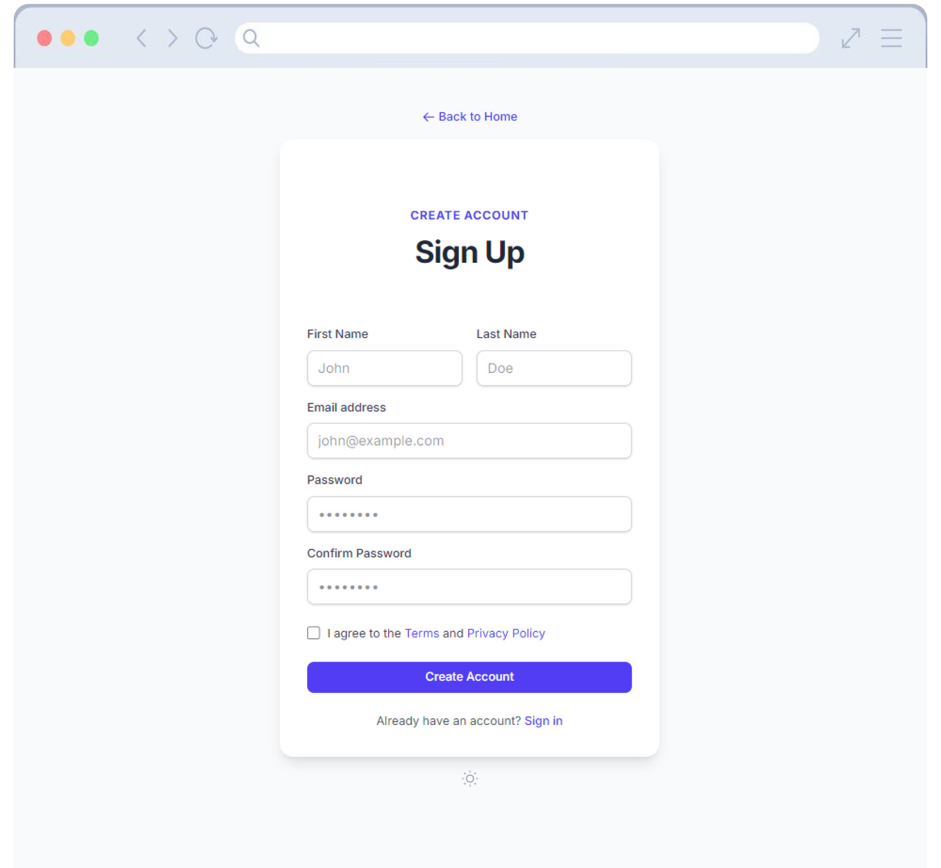941x868 pixels.
Task: Click the Sign in link
Action: point(545,720)
